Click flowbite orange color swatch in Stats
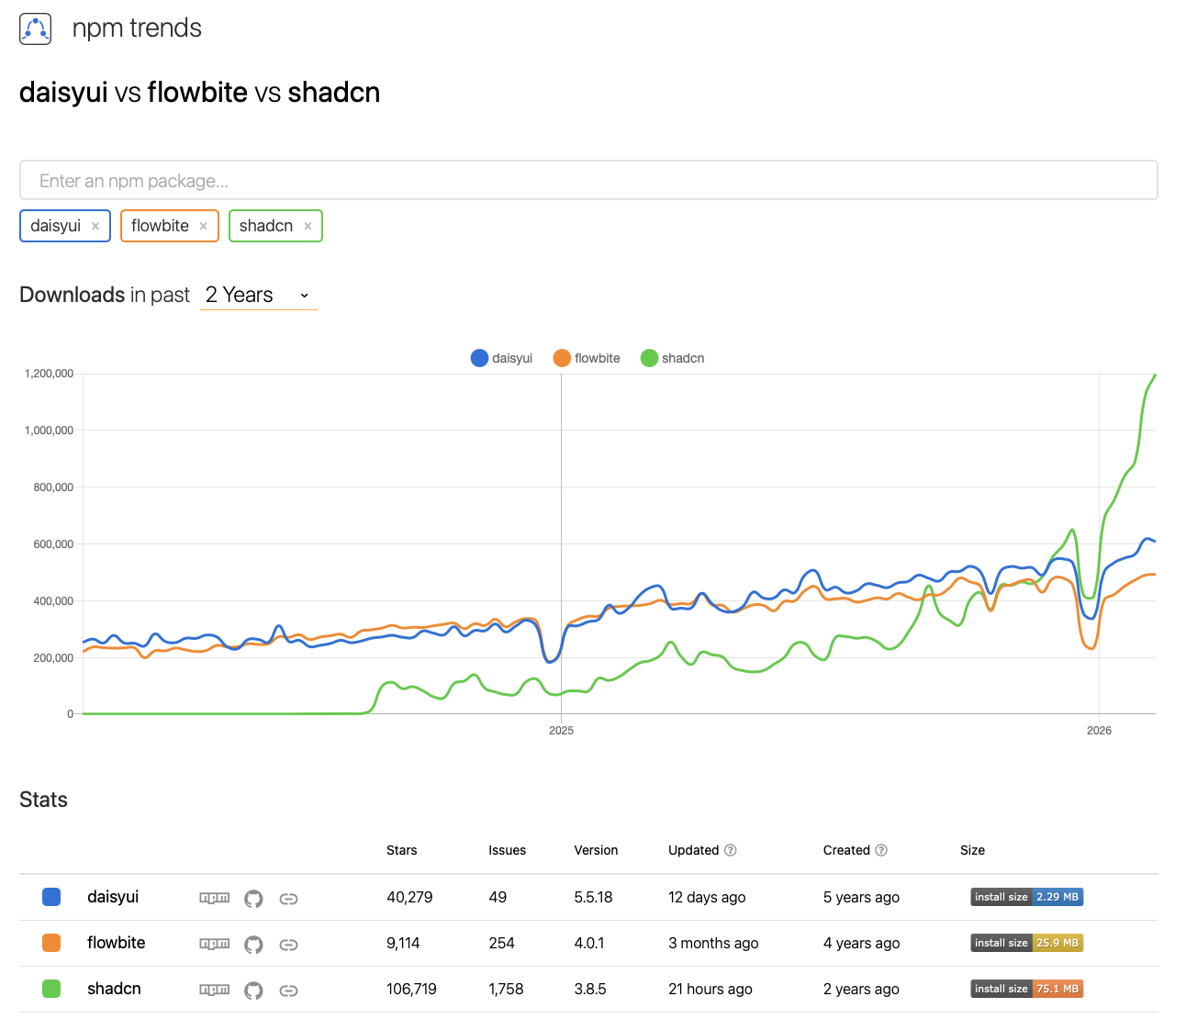This screenshot has height=1030, width=1186. click(51, 943)
